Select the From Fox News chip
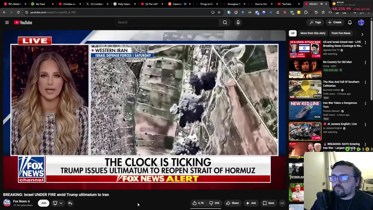373x210 pixels. 341,33
